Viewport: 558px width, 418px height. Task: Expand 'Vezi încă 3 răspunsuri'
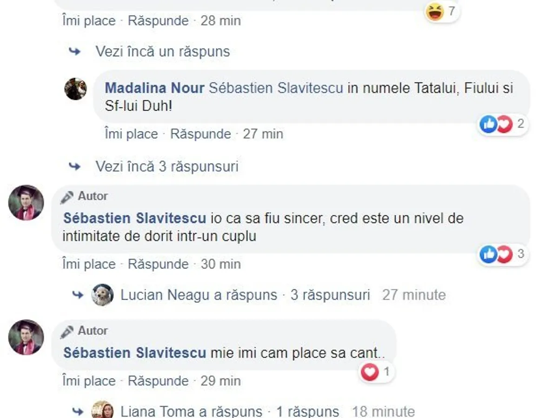click(166, 166)
